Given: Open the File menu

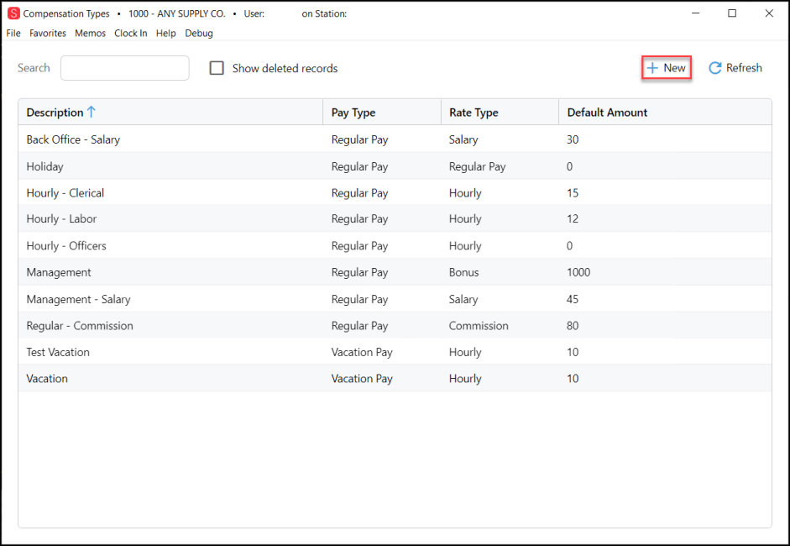Looking at the screenshot, I should (x=13, y=34).
